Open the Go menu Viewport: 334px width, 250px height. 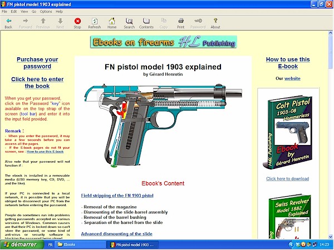34,12
